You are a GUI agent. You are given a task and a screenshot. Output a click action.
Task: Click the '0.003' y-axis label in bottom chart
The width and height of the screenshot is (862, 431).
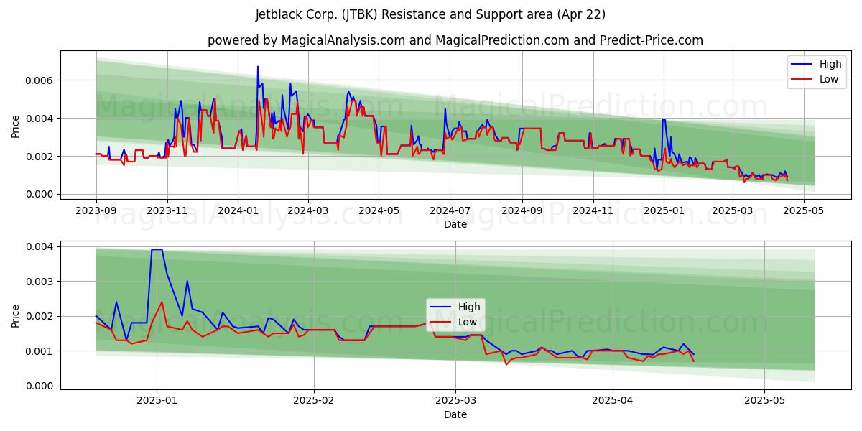click(x=40, y=282)
